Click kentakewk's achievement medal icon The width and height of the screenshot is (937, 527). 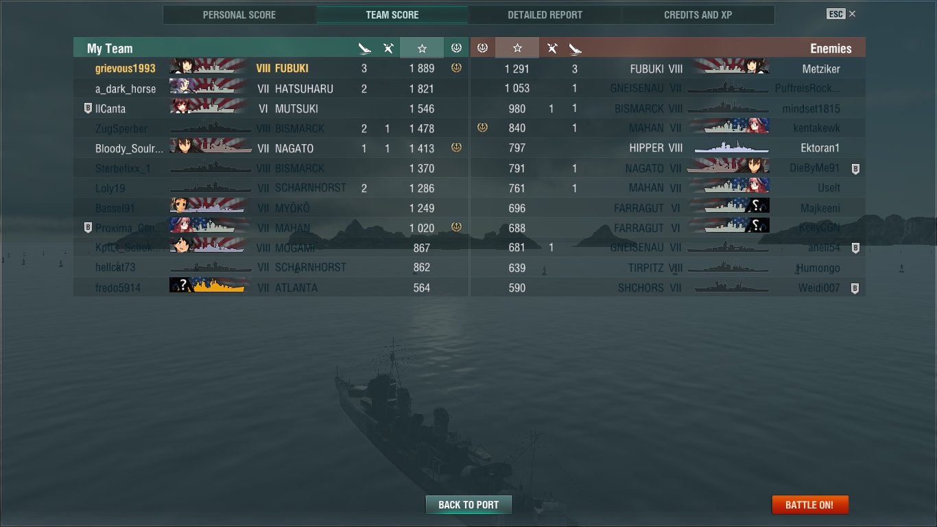point(482,128)
